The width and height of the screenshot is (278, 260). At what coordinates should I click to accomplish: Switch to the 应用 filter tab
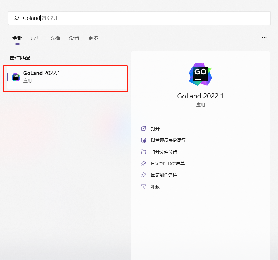pos(36,38)
